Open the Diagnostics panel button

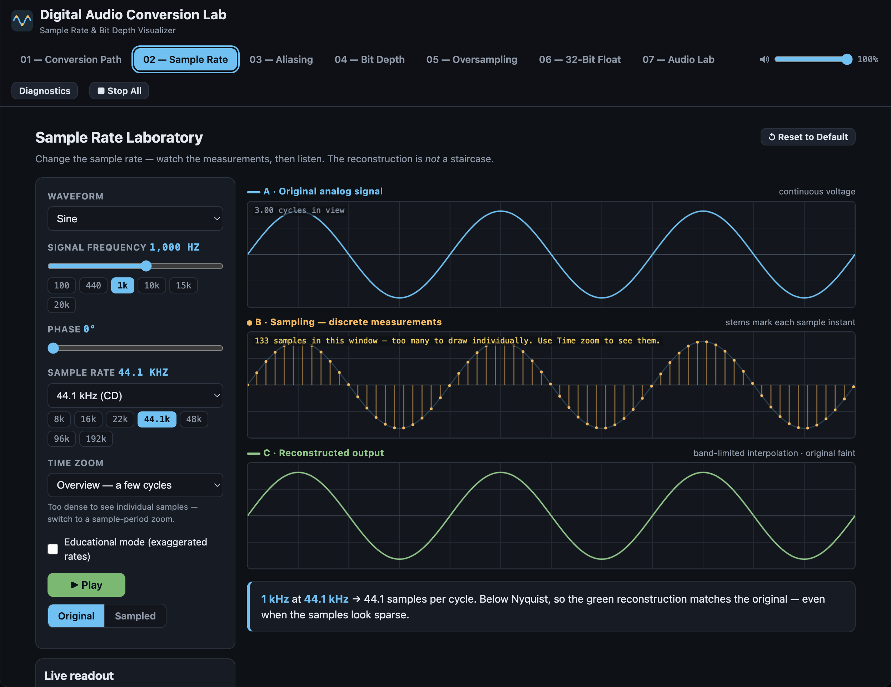(x=44, y=91)
